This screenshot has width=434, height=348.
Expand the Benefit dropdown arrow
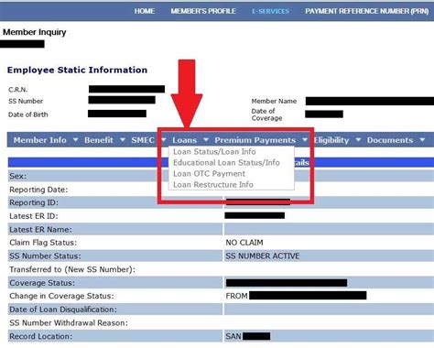[x=123, y=140]
